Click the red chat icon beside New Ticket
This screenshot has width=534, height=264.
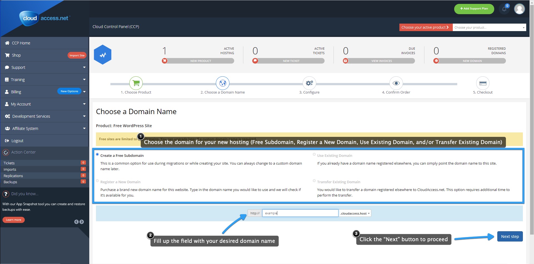tap(255, 61)
